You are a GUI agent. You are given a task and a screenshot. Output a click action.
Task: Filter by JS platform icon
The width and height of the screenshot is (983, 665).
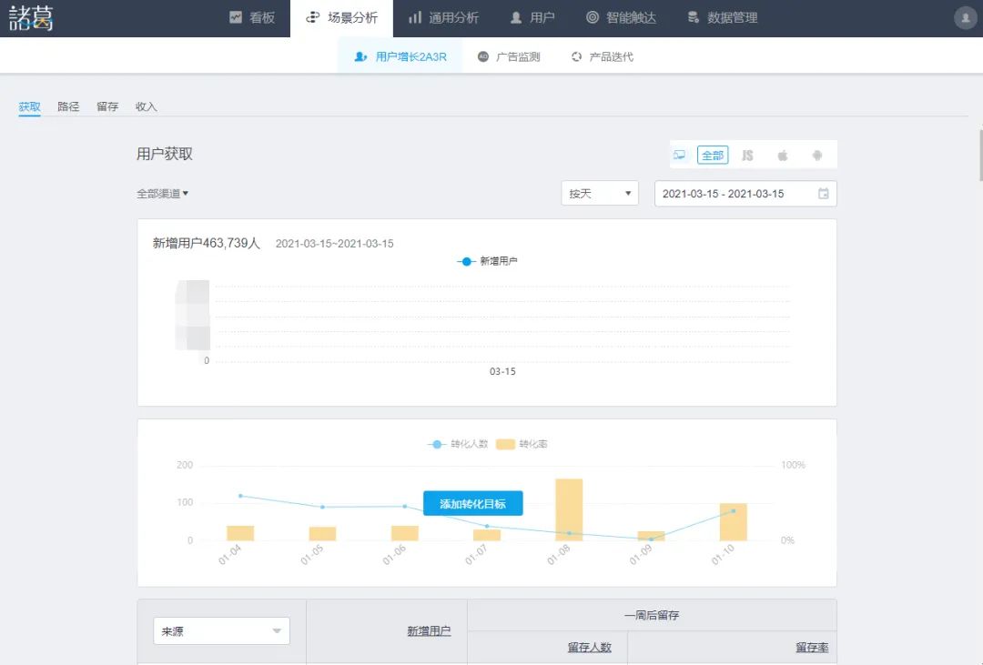[747, 155]
